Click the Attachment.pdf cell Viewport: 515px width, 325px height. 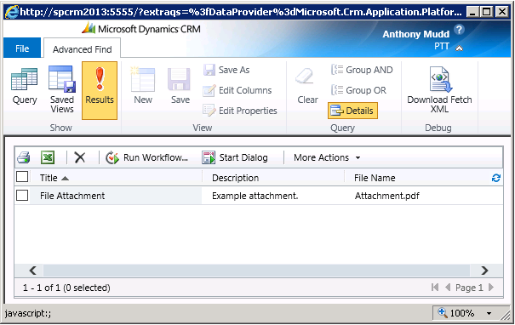[x=387, y=196]
